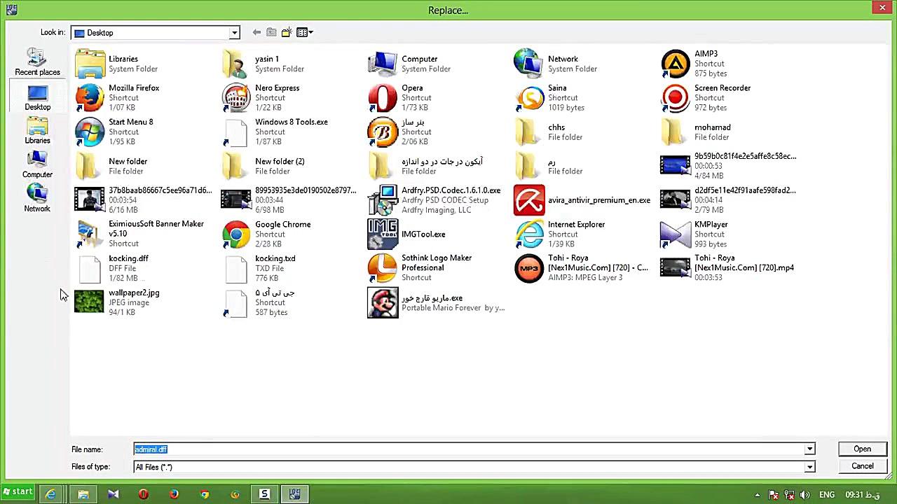This screenshot has height=504, width=897.
Task: Select the Opera shortcut
Action: (x=399, y=97)
